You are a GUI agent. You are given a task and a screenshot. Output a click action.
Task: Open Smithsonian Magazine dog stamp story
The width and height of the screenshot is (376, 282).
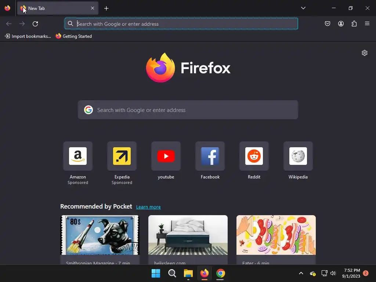click(x=100, y=240)
